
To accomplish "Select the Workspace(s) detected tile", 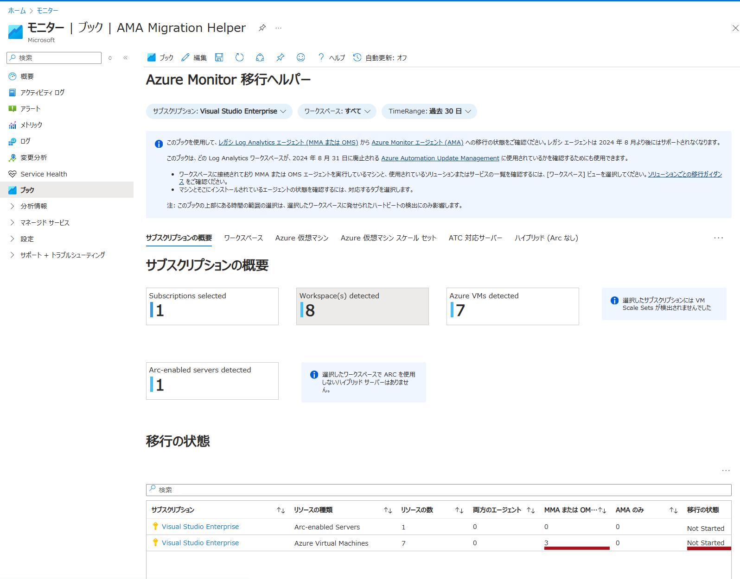I will tap(363, 306).
